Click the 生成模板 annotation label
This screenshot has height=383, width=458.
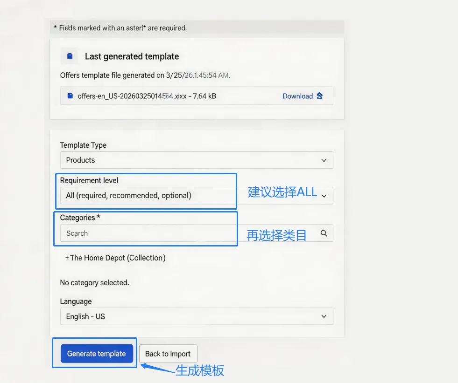pos(200,370)
